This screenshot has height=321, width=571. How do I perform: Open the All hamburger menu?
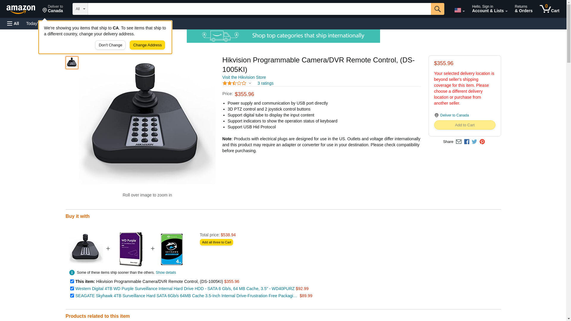(13, 23)
